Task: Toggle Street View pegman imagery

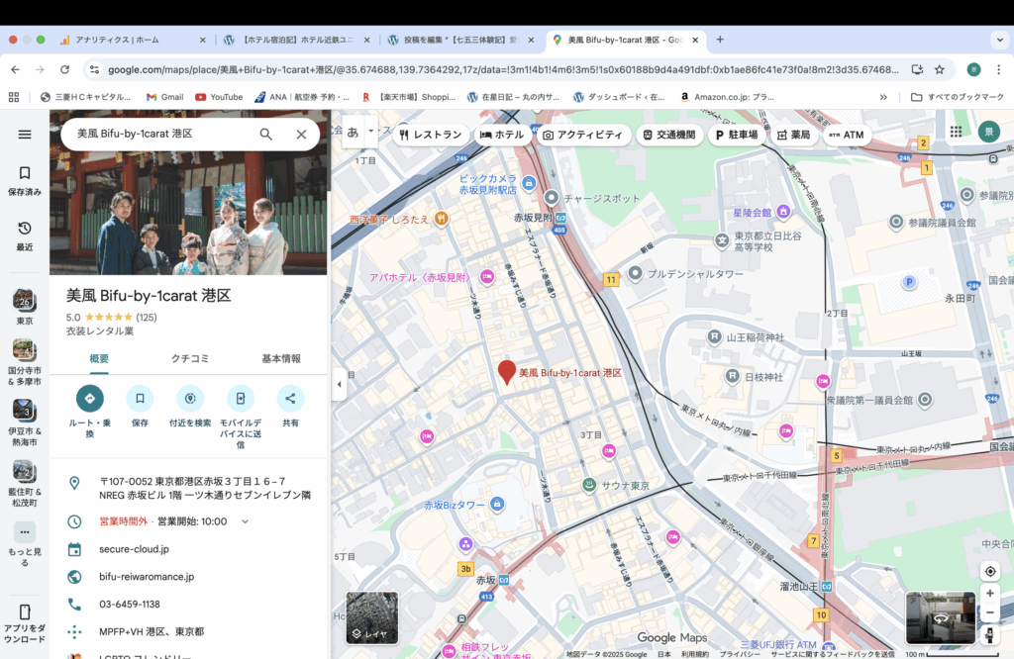Action: tap(989, 634)
